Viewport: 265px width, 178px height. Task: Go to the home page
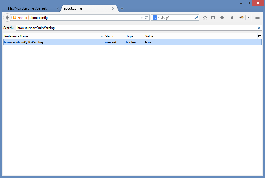pyautogui.click(x=232, y=17)
